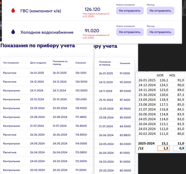Select the value 112.0000 in the table
Viewport: 186px width, 174px height.
pos(81,161)
